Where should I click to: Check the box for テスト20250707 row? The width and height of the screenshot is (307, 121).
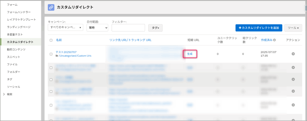click(x=51, y=54)
